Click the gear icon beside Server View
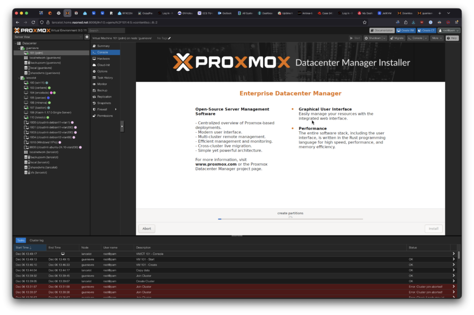 87,37
